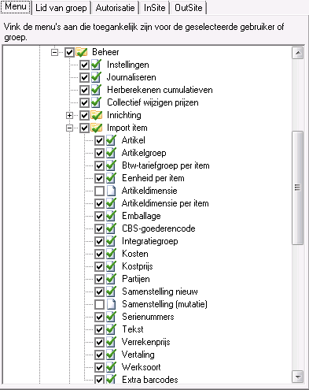
Task: Select the Eenheid per item label
Action: [153, 178]
